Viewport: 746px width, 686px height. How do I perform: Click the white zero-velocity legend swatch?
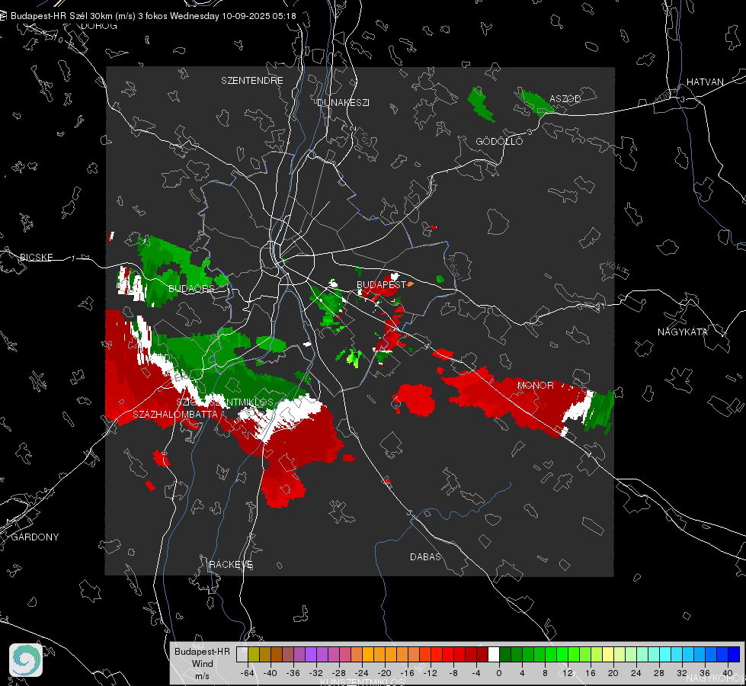[x=494, y=655]
